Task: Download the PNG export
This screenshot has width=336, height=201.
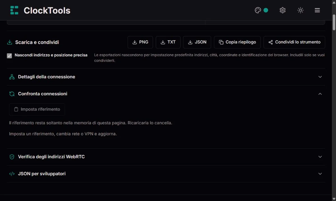Action: click(x=140, y=42)
